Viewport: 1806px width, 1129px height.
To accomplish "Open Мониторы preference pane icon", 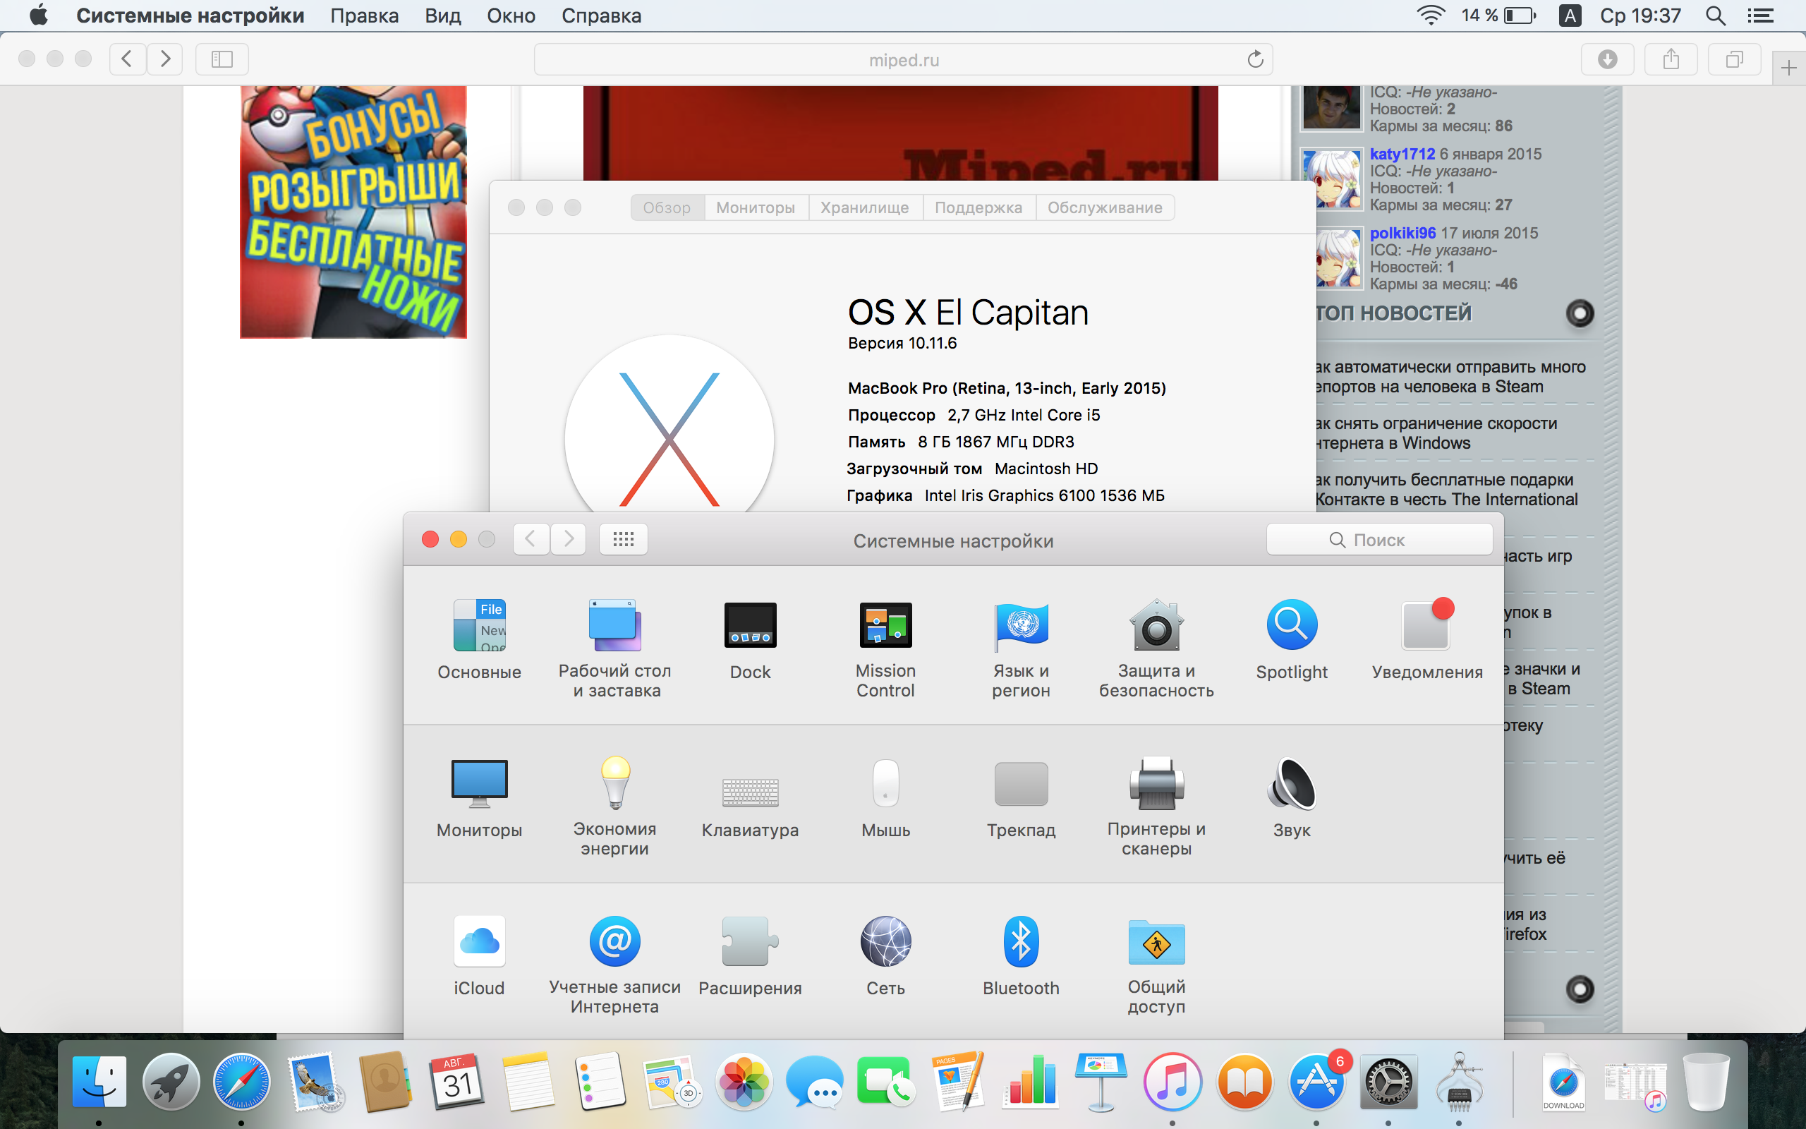I will (x=479, y=797).
